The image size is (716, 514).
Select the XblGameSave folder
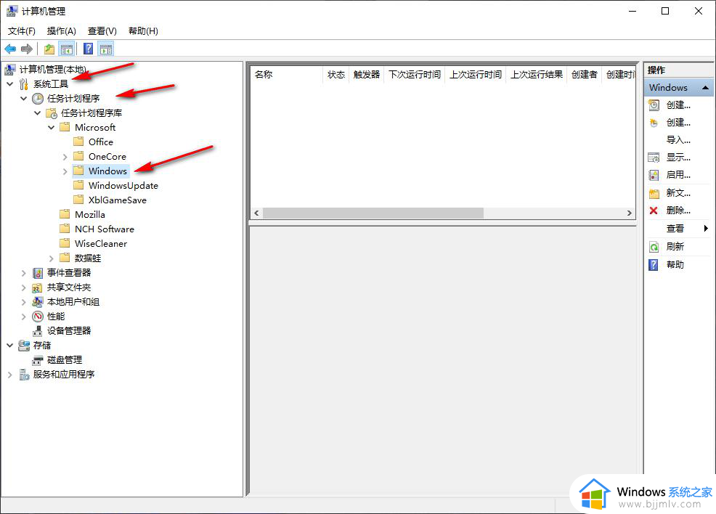click(x=118, y=200)
